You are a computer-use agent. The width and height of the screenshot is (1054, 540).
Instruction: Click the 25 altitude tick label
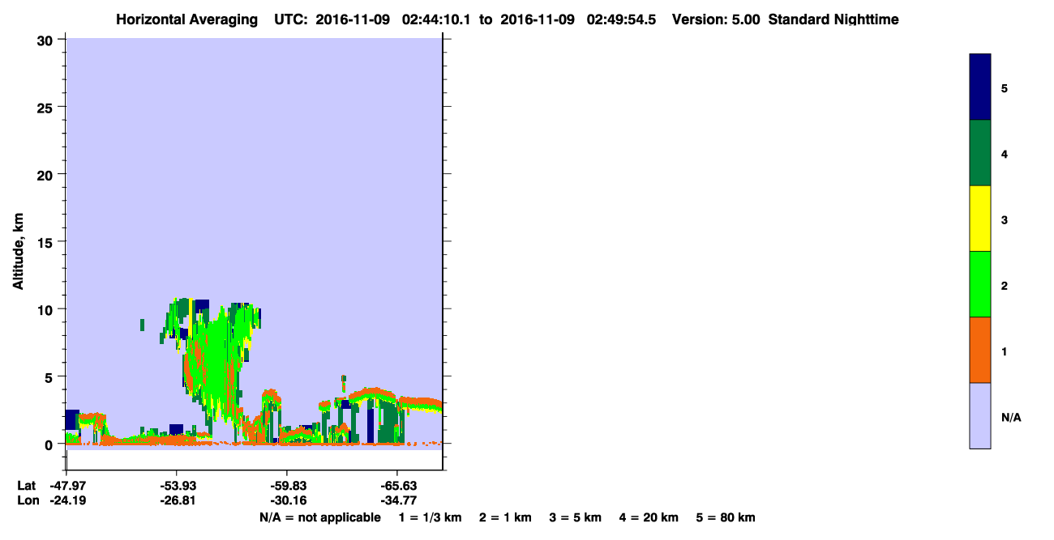tap(45, 107)
